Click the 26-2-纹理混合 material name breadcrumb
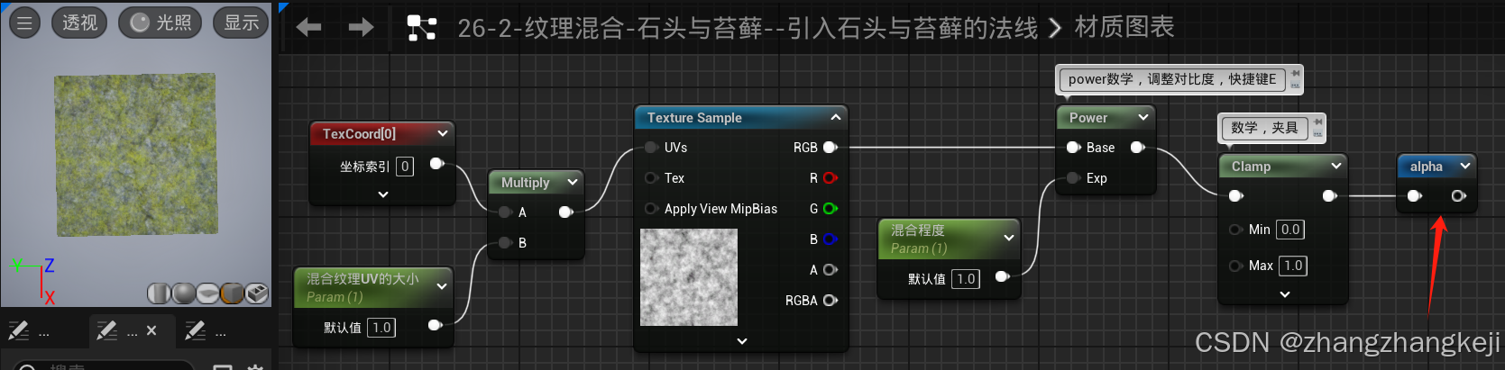The width and height of the screenshot is (1505, 370). [x=748, y=28]
